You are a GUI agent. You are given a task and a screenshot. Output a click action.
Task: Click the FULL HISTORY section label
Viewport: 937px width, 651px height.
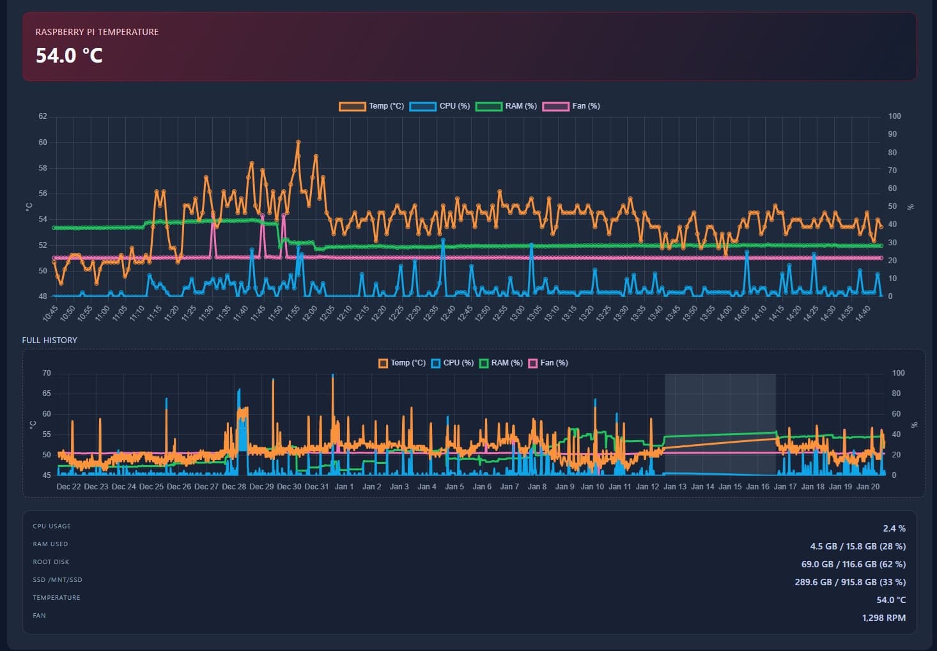49,340
